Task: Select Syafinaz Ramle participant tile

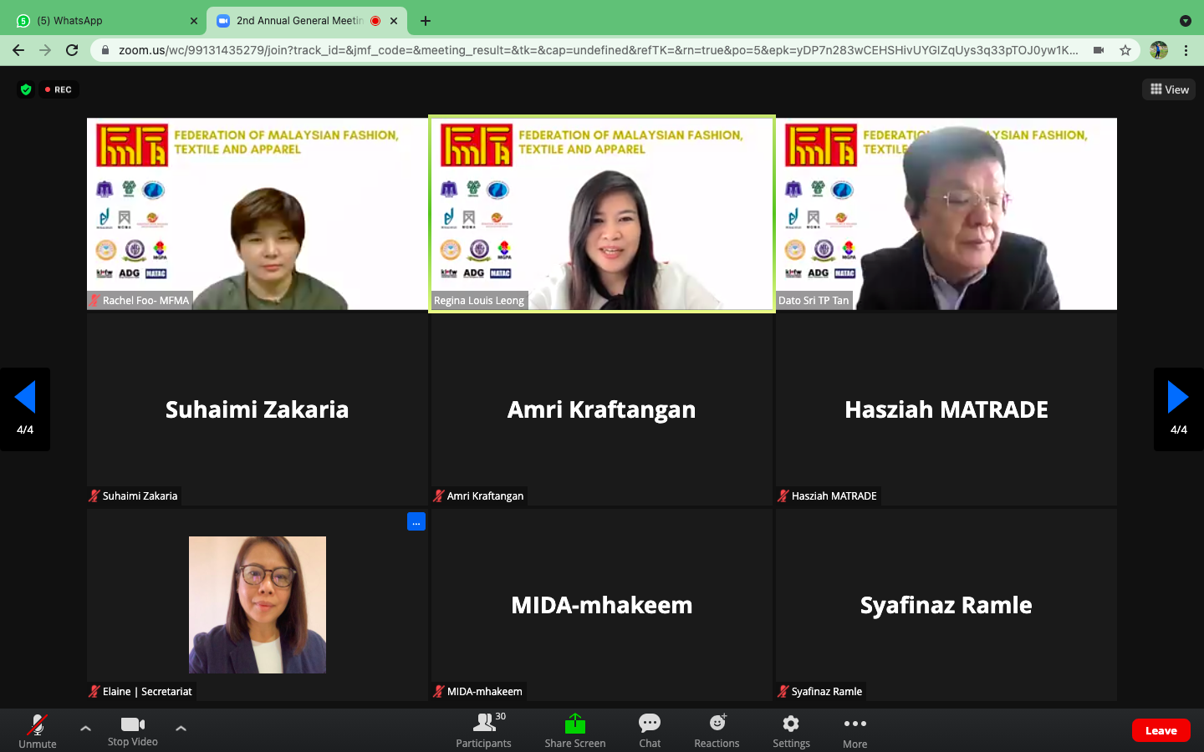Action: click(946, 605)
